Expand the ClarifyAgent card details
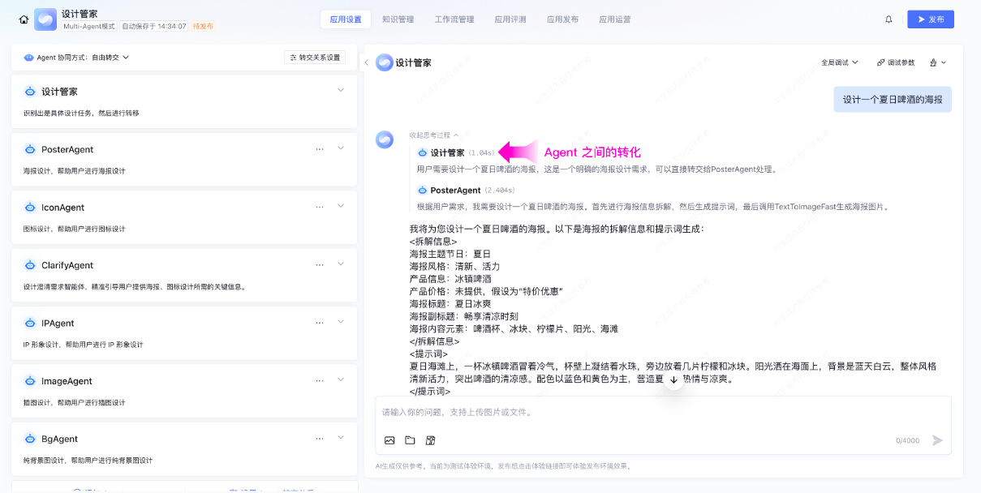 (x=341, y=264)
